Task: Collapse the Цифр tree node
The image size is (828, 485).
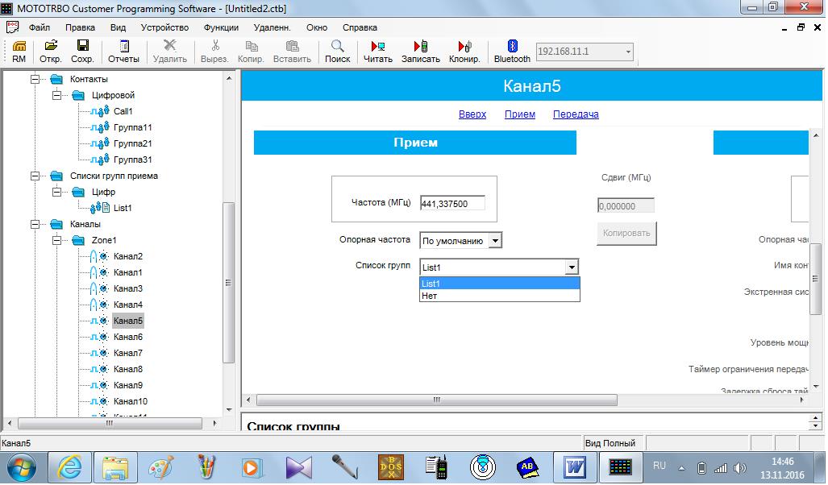Action: (56, 192)
